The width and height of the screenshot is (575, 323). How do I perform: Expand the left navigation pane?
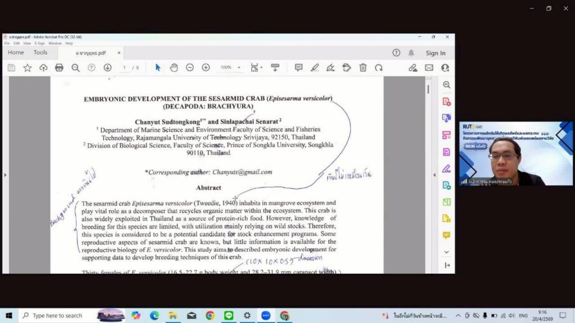pos(6,175)
